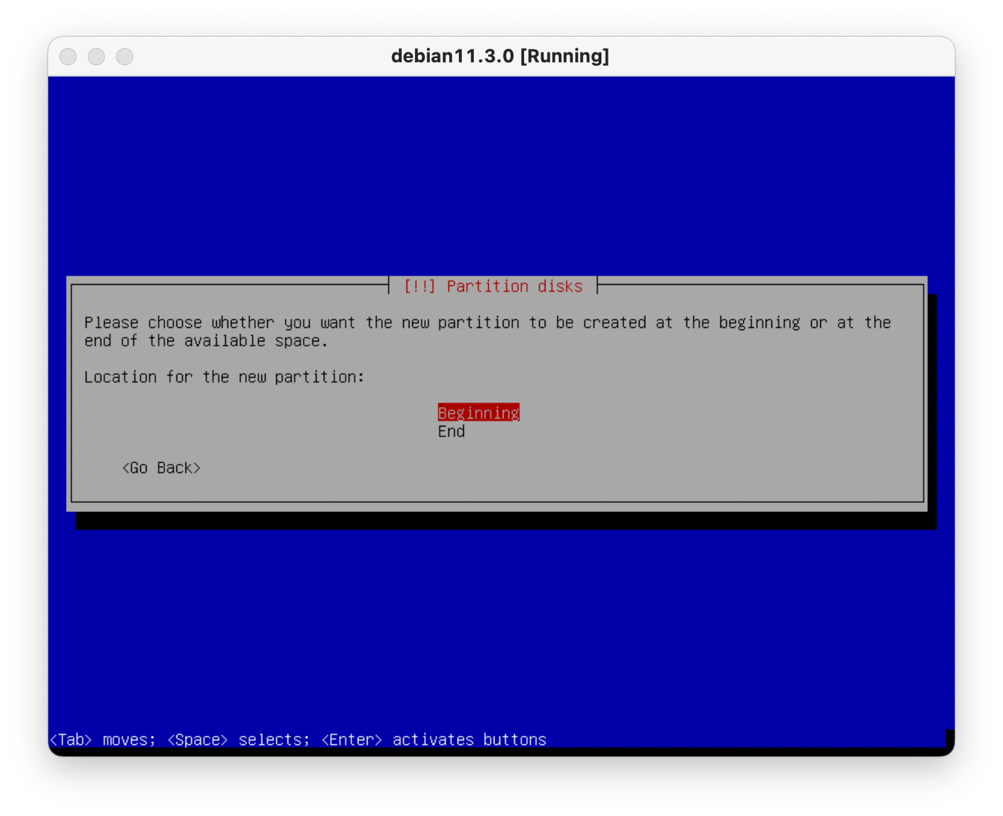The height and width of the screenshot is (816, 1003).
Task: Click the [Running] status in the title
Action: [565, 56]
